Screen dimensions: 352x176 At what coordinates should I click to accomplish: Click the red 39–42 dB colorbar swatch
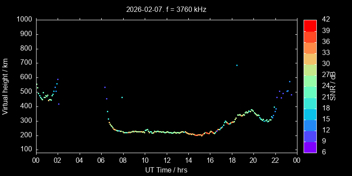click(x=310, y=26)
